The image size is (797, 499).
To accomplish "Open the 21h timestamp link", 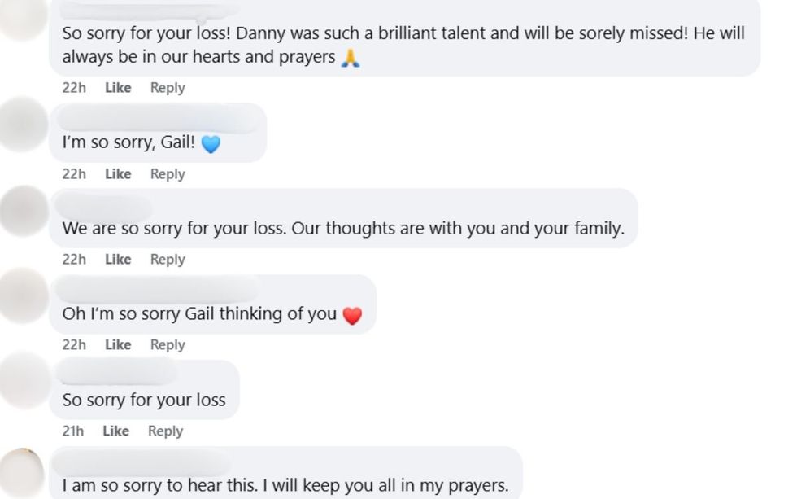I will coord(73,431).
